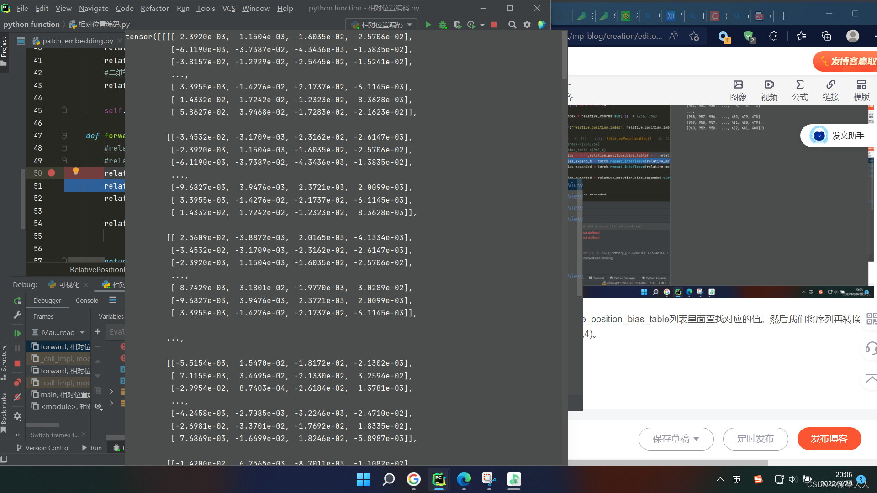Open 保存草稿 save draft button

click(x=676, y=439)
